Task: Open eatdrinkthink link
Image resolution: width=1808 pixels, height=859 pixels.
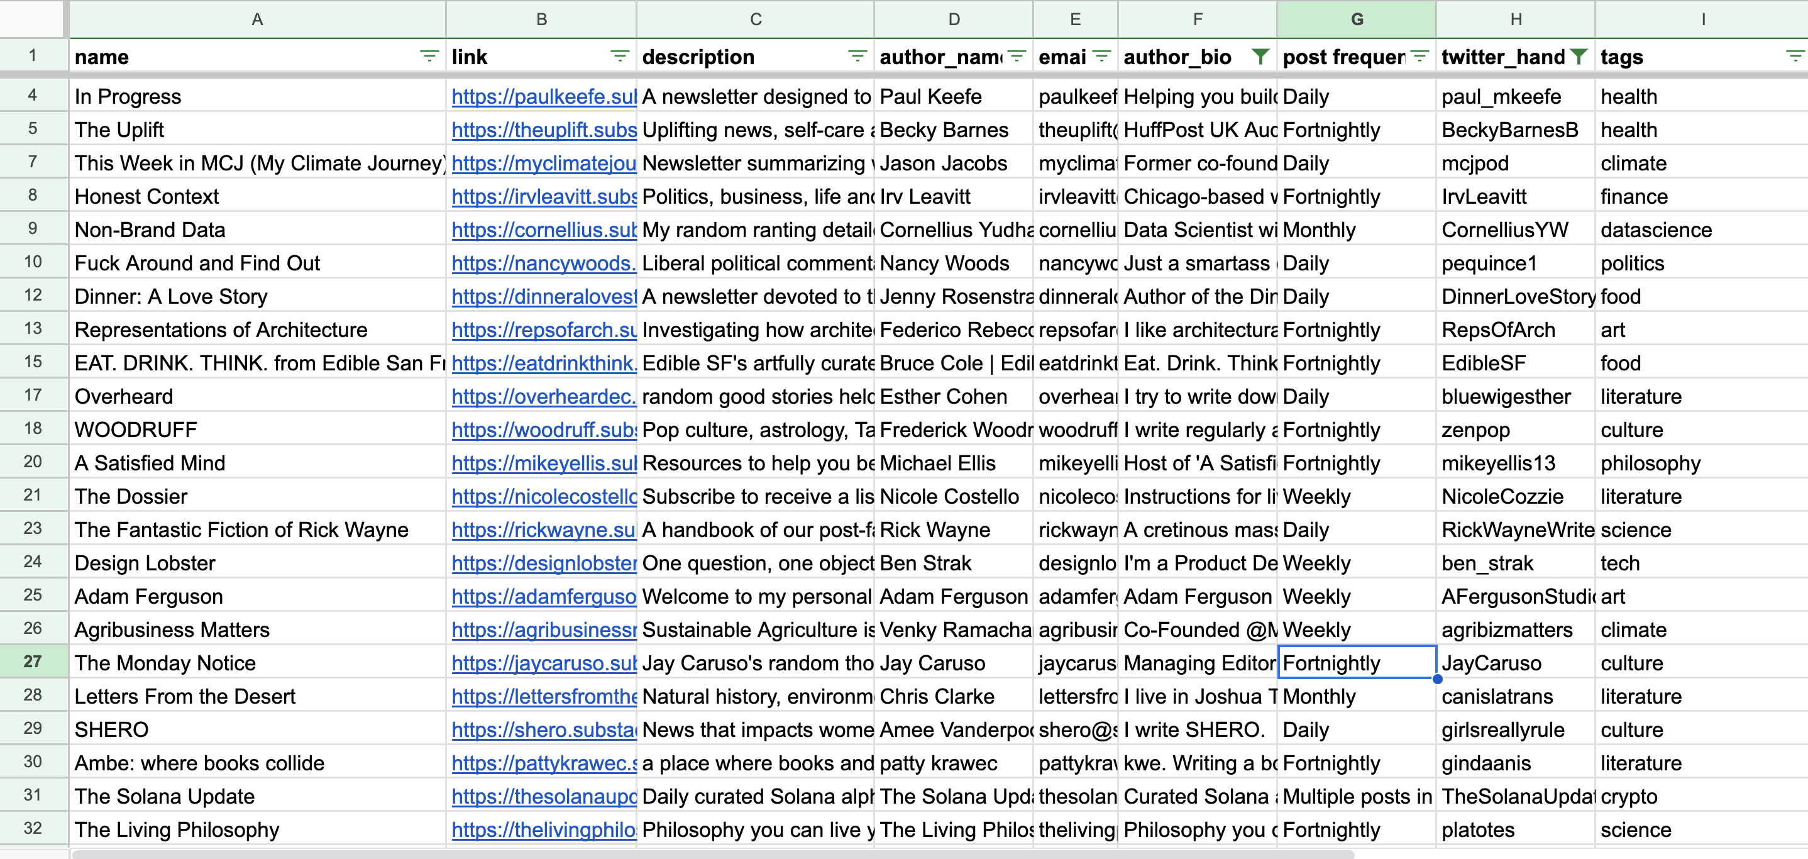Action: [x=543, y=363]
